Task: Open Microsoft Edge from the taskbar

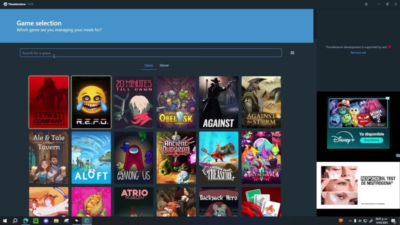Action: click(x=25, y=221)
